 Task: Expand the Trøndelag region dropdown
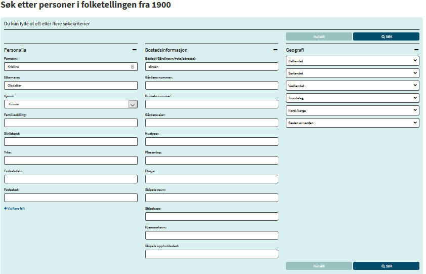pos(352,98)
